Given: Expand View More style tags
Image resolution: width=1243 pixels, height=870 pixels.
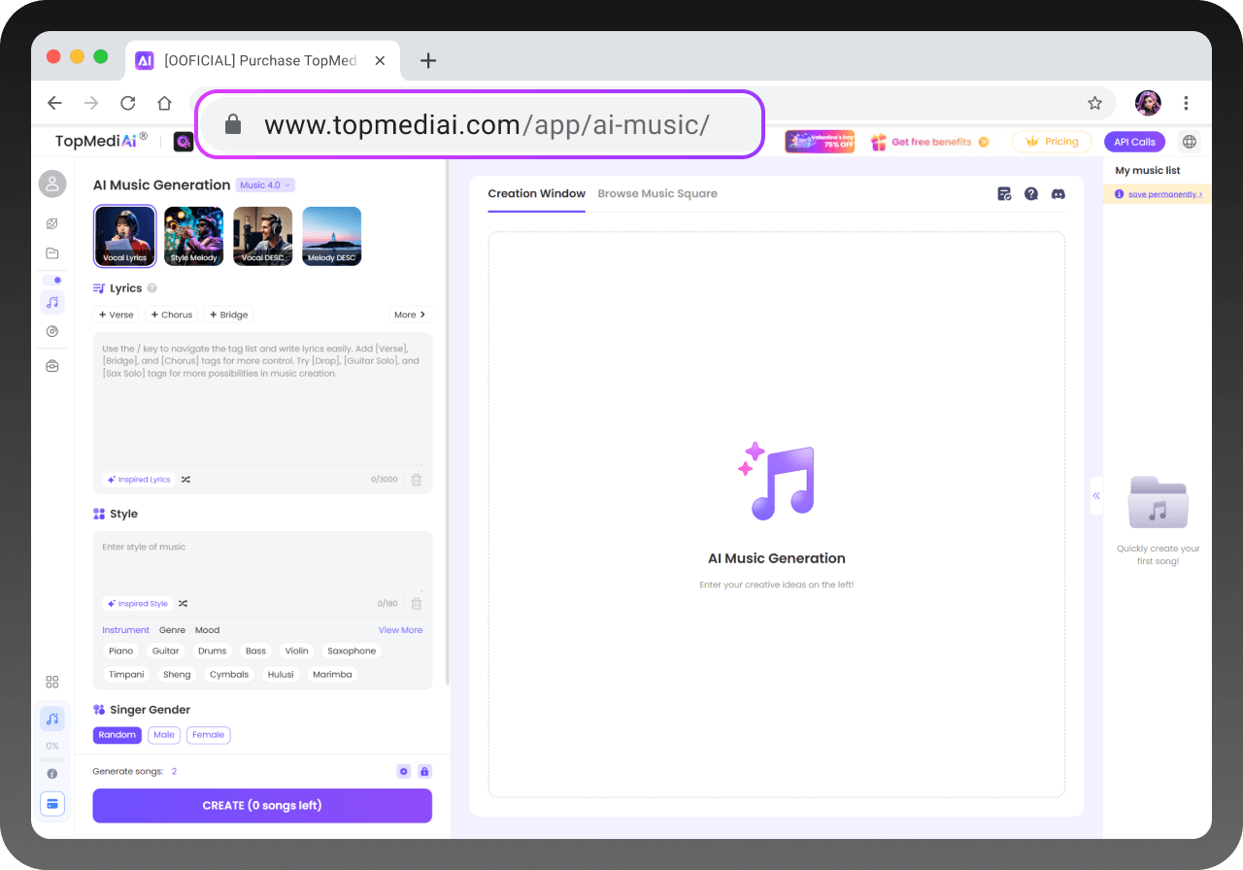Looking at the screenshot, I should click(x=400, y=630).
